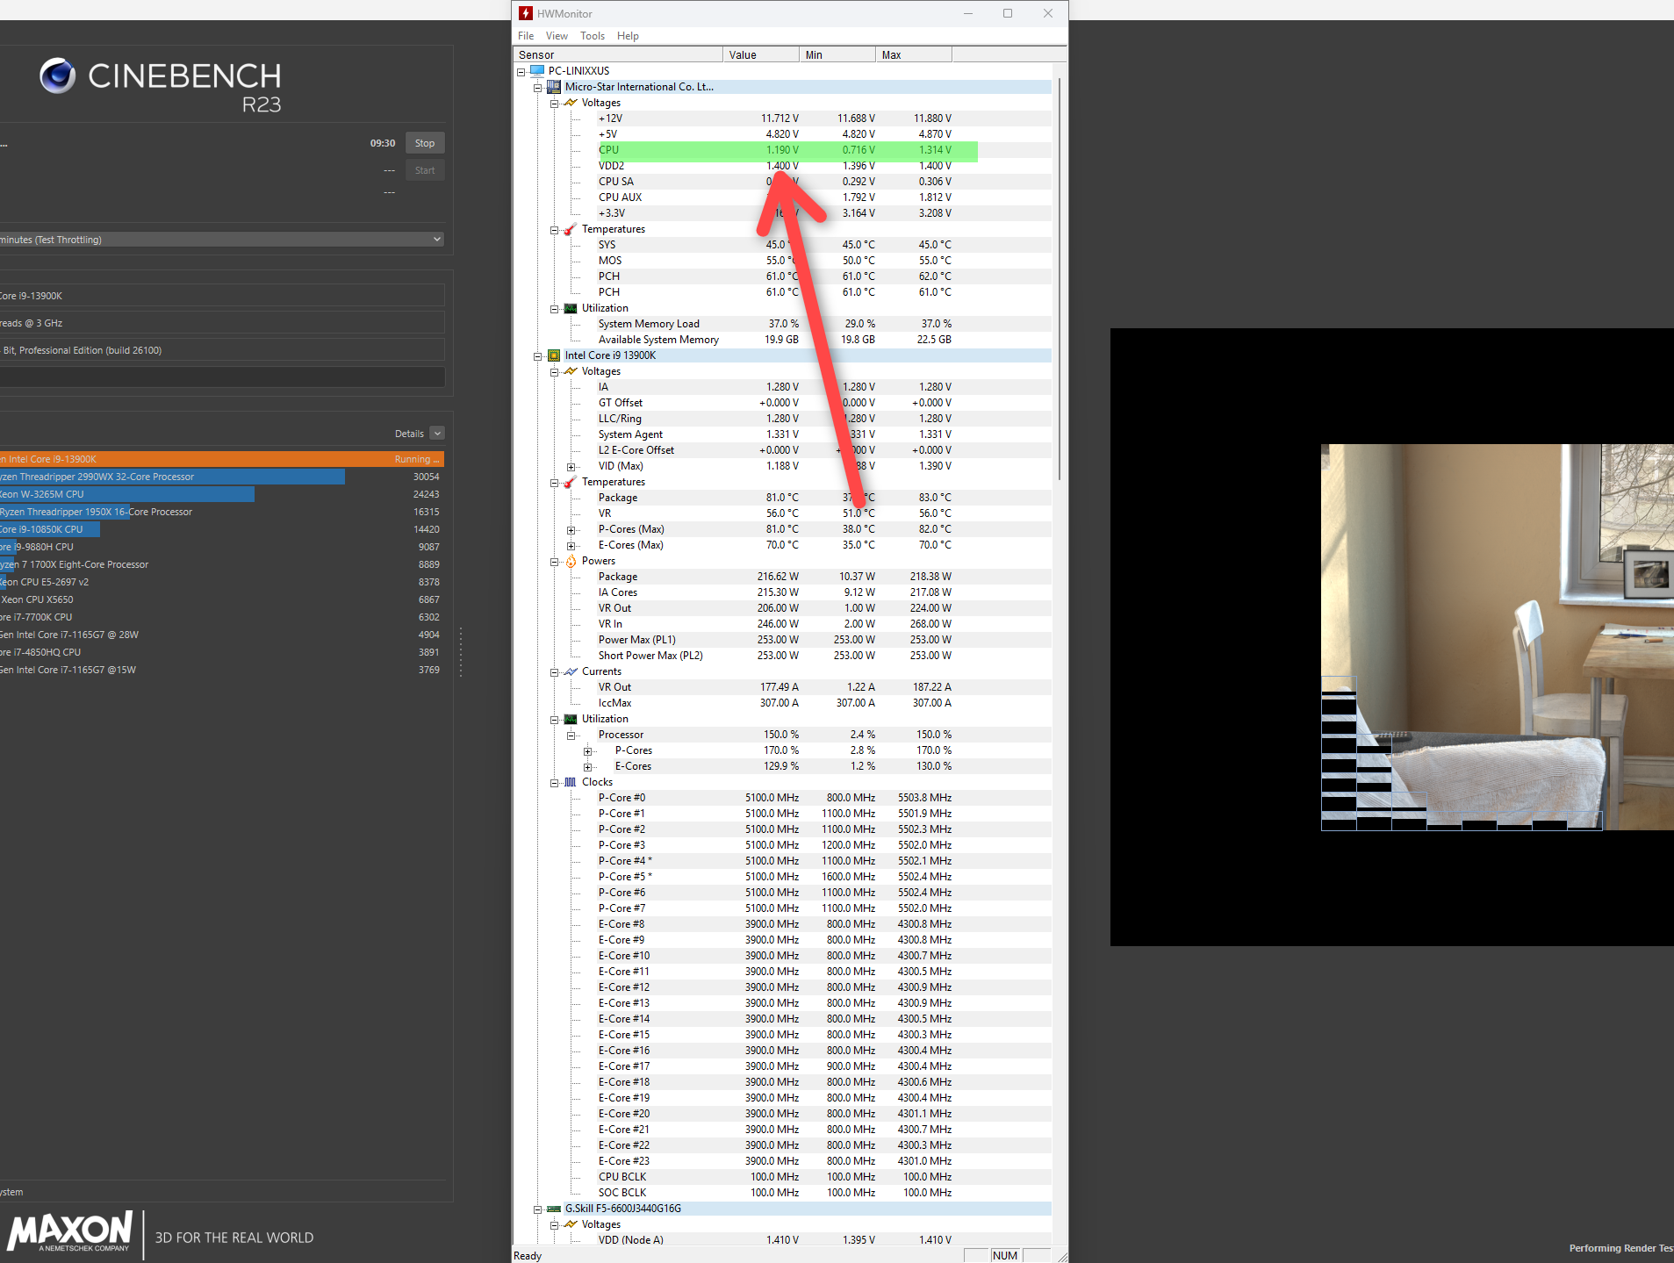The image size is (1674, 1263).
Task: Select the Xeon W-3265M ranking entry
Action: (x=222, y=494)
